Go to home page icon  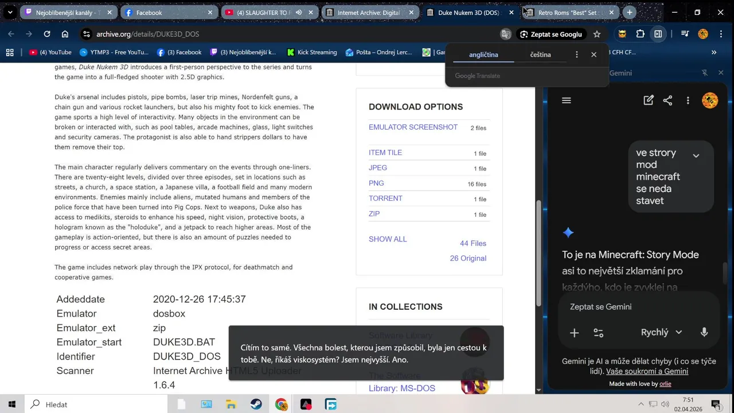65,34
